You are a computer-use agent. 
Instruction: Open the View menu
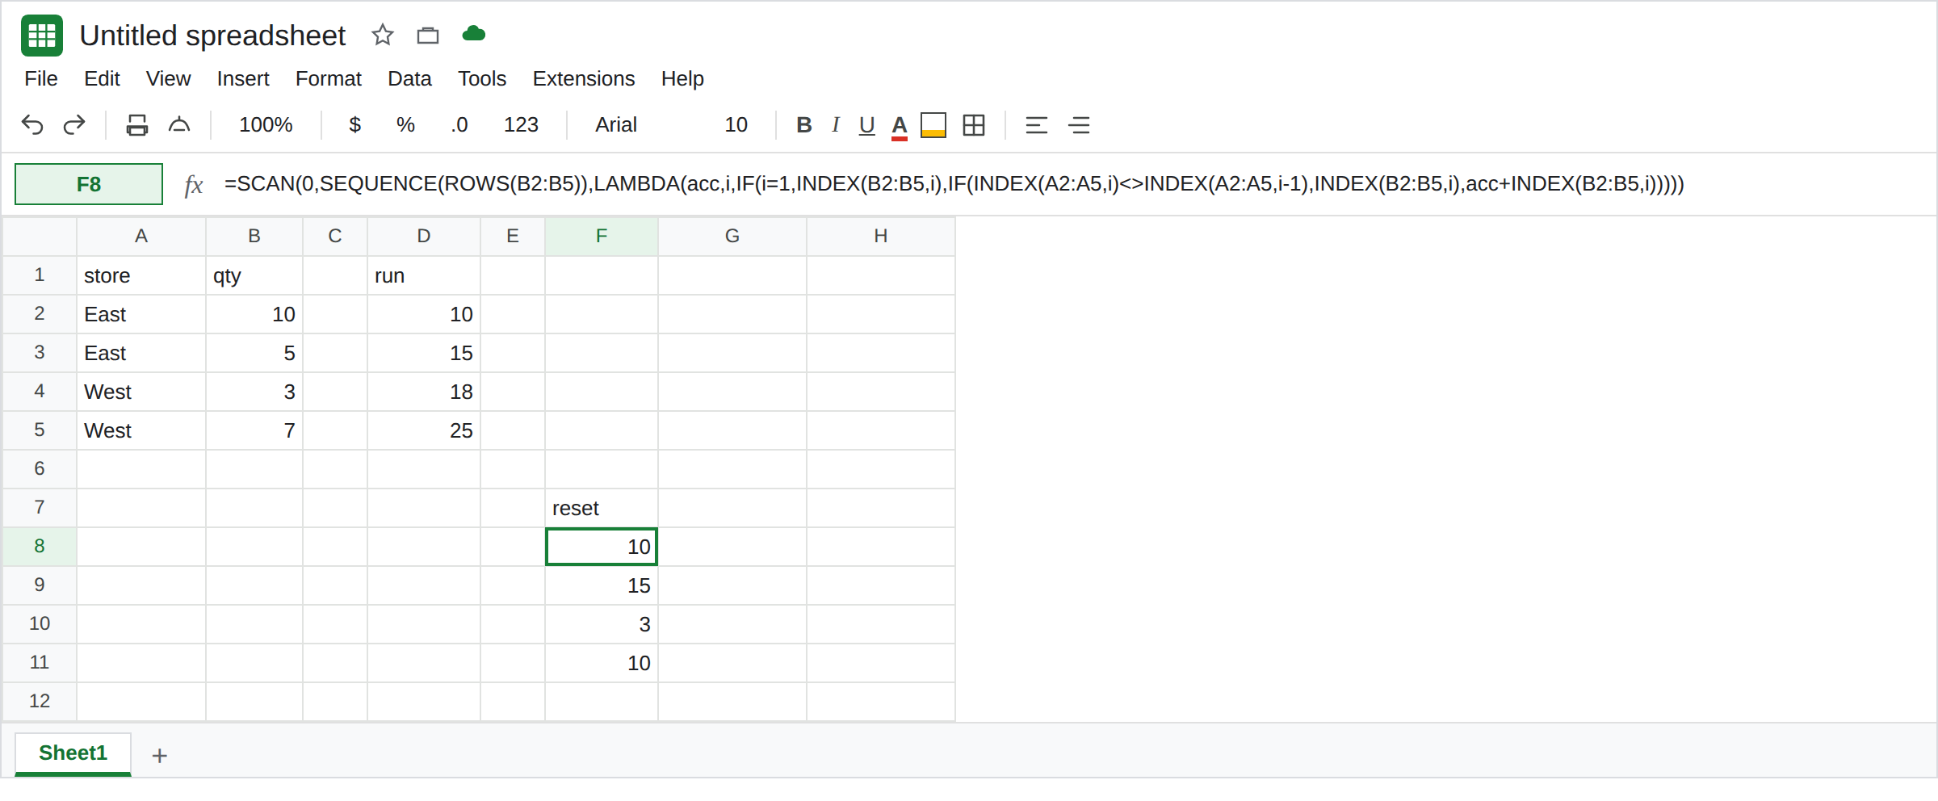168,78
